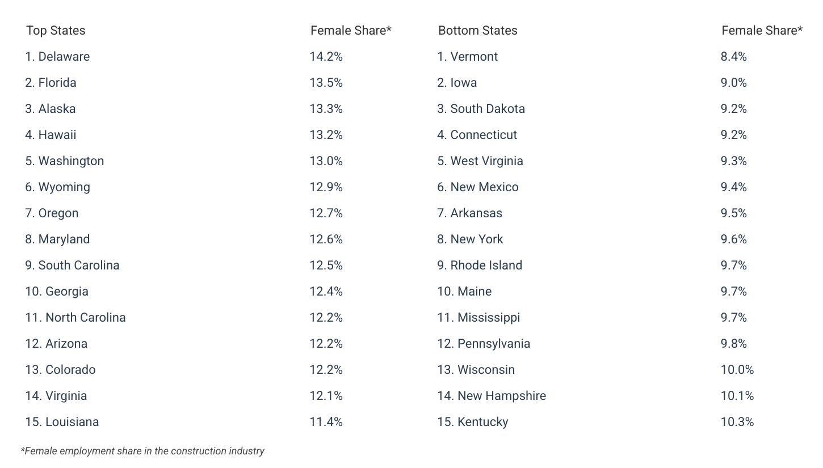The image size is (823, 468).
Task: Select the Kentucky entry
Action: tap(473, 422)
